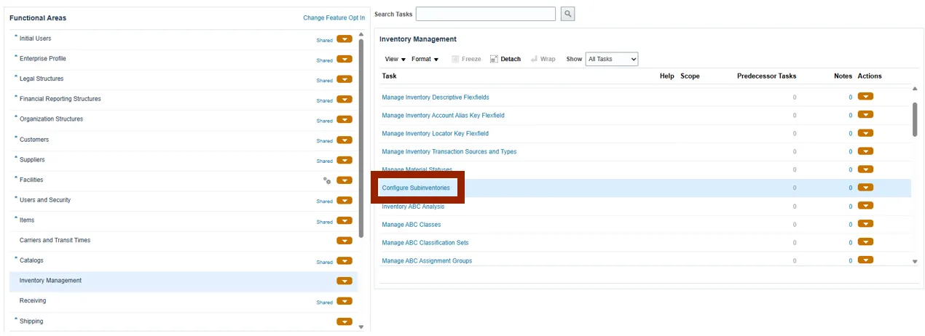Screen dimensions: 925x336
Task: Open actions for Manage Inventory Transaction Sources and Types
Action: 865,151
